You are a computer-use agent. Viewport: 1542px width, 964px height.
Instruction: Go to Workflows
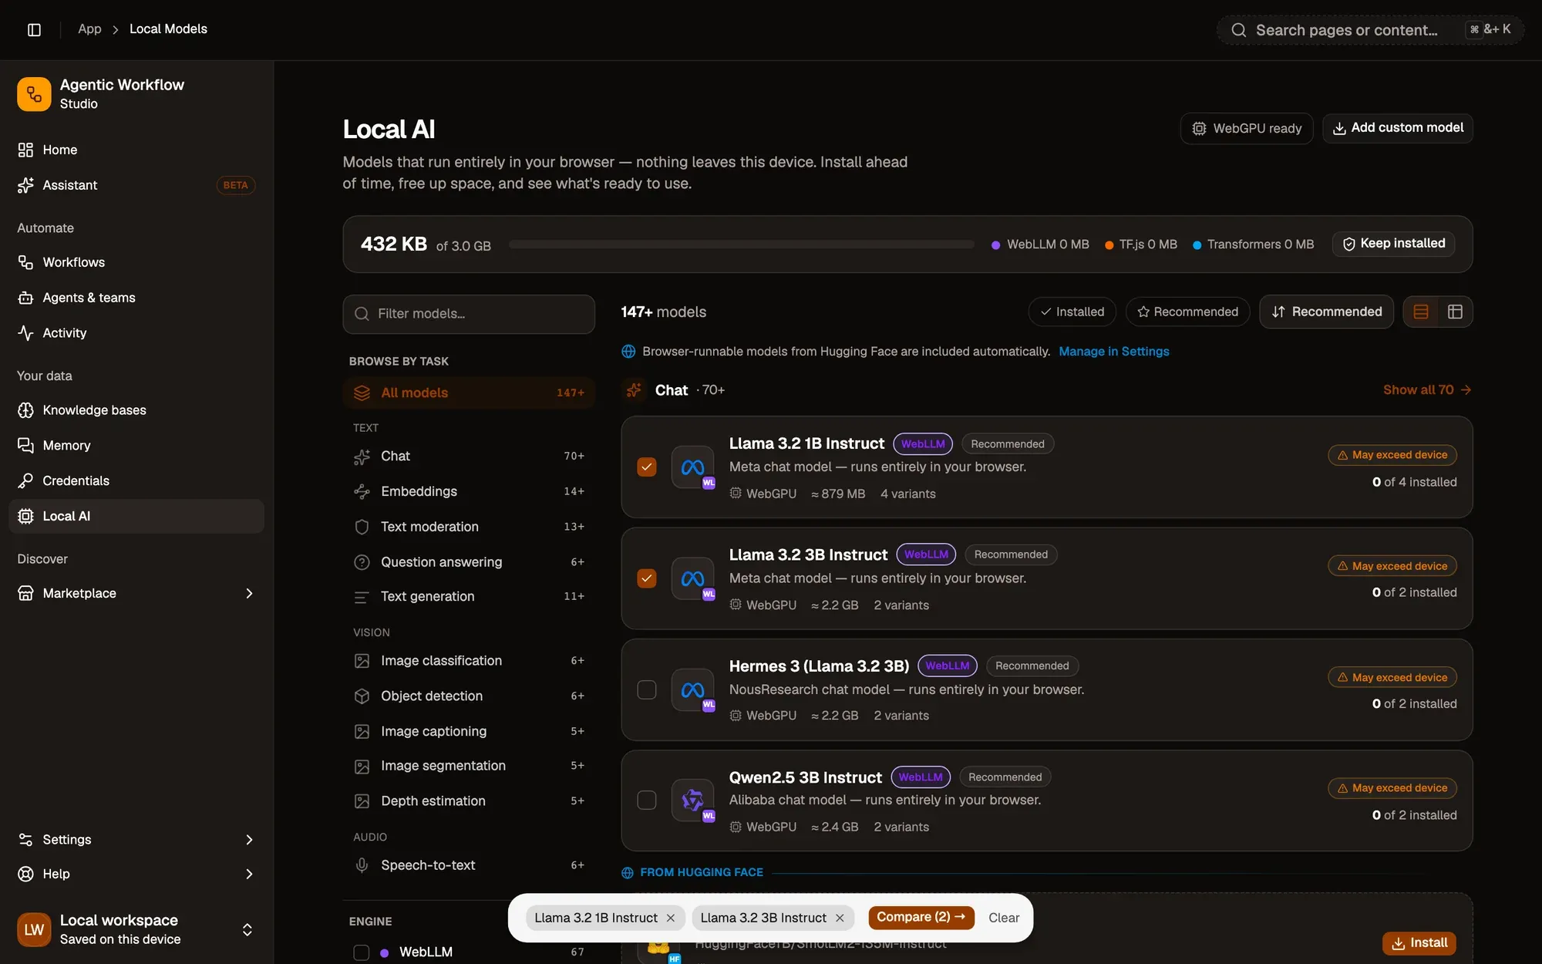pos(136,262)
